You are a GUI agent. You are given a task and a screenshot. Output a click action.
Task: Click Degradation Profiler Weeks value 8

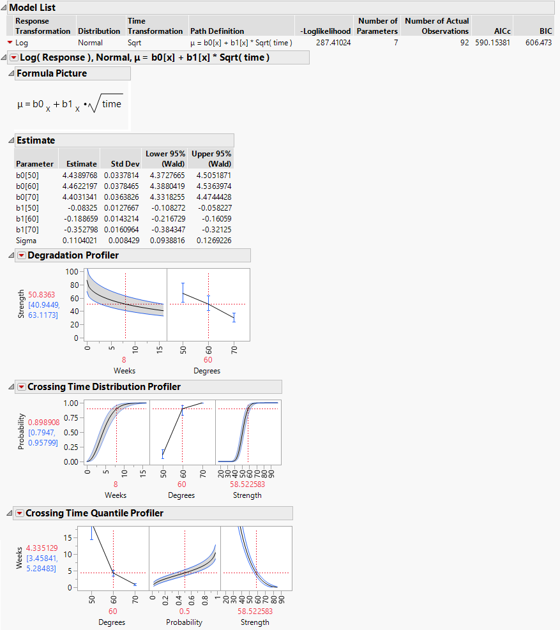click(124, 360)
